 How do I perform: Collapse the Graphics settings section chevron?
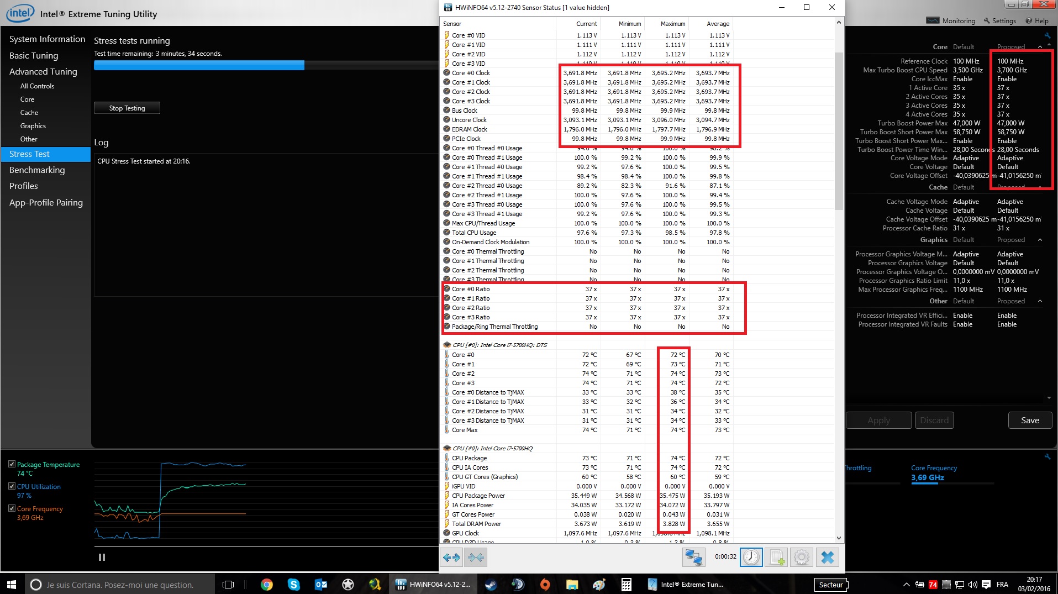pyautogui.click(x=1040, y=240)
